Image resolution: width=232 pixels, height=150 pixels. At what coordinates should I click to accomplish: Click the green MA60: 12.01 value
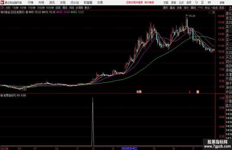(x=77, y=12)
